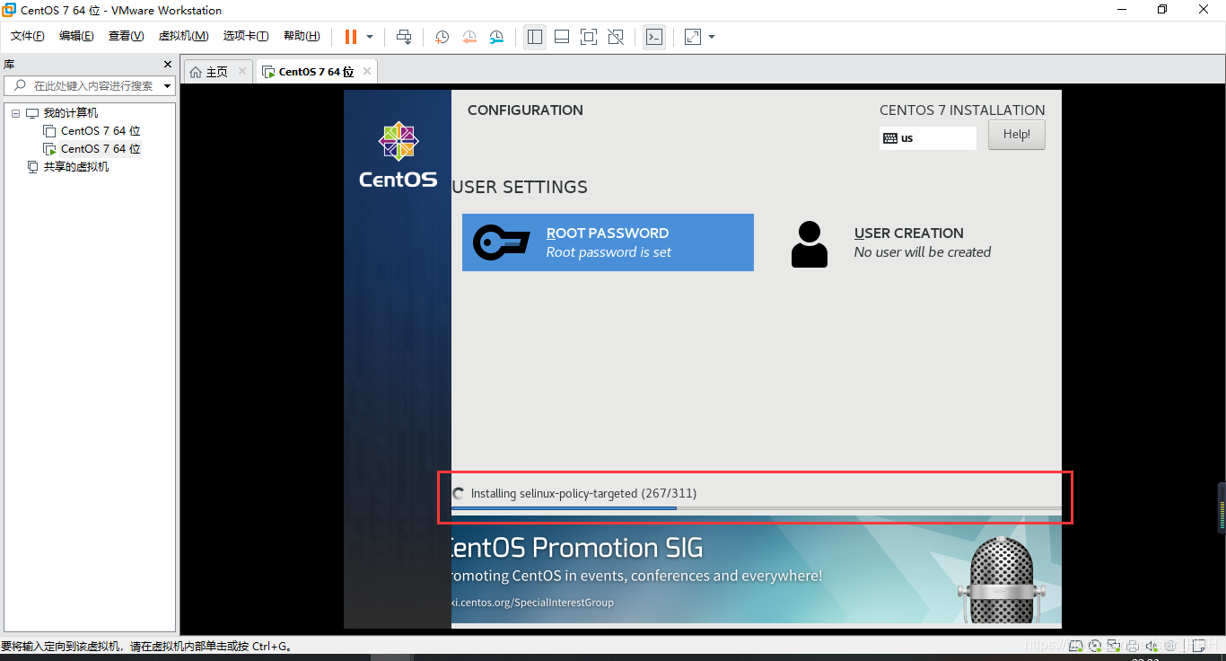The height and width of the screenshot is (661, 1226).
Task: Click the installing spinner icon
Action: tap(459, 493)
